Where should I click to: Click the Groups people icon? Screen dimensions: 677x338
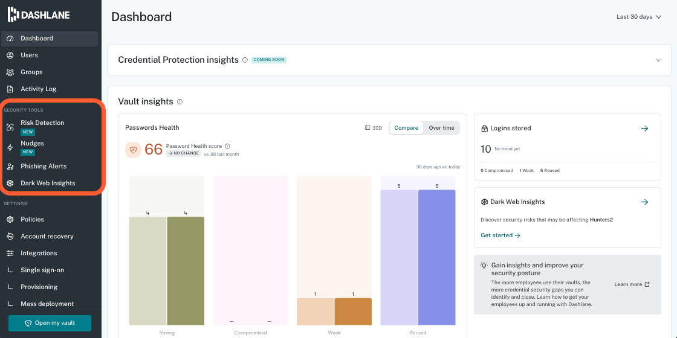coord(11,72)
